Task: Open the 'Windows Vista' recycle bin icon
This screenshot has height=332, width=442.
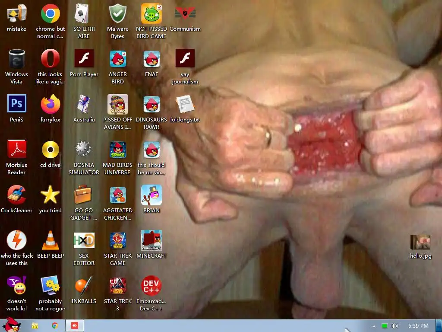Action: (x=17, y=59)
